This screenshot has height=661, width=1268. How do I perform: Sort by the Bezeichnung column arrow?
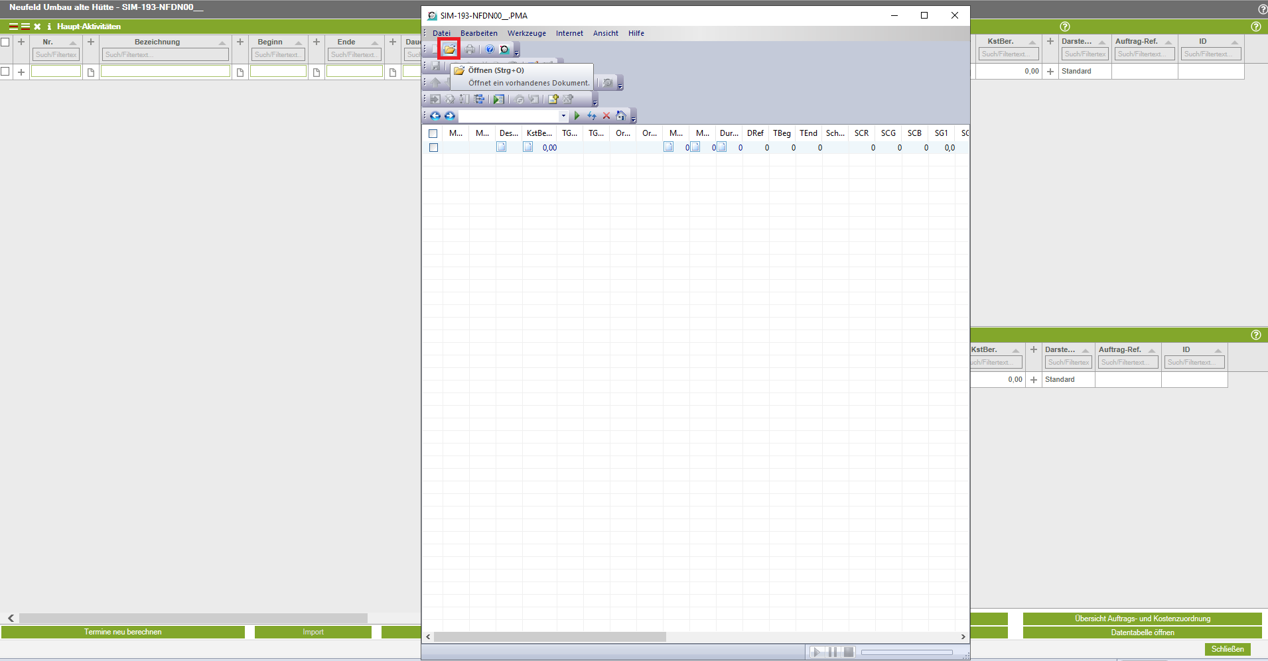coord(222,42)
